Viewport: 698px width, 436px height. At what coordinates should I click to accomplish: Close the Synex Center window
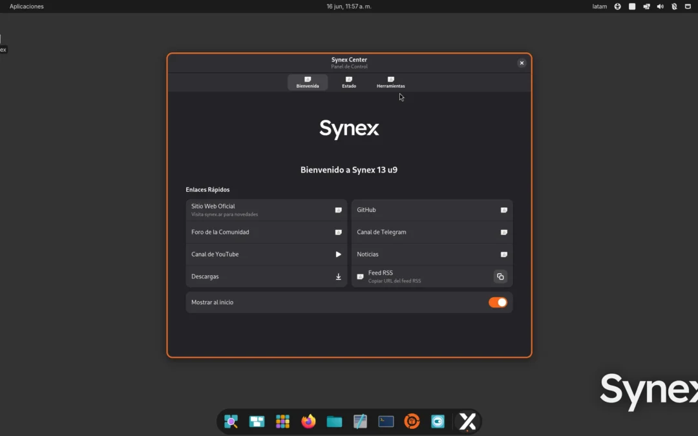pyautogui.click(x=522, y=63)
